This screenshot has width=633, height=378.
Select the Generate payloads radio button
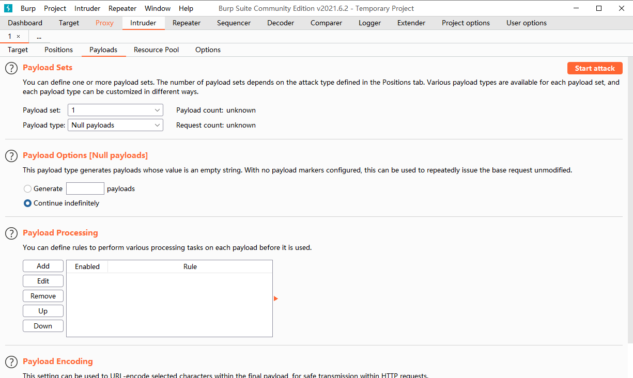coord(28,189)
